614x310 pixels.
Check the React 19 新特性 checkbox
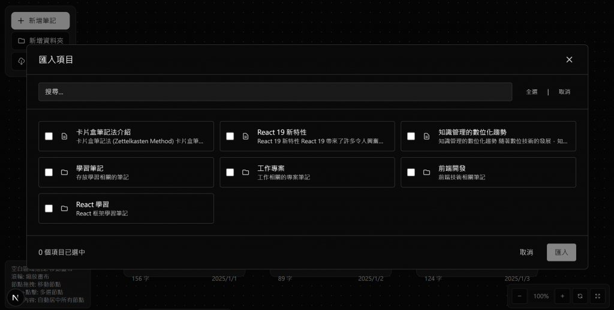(230, 136)
